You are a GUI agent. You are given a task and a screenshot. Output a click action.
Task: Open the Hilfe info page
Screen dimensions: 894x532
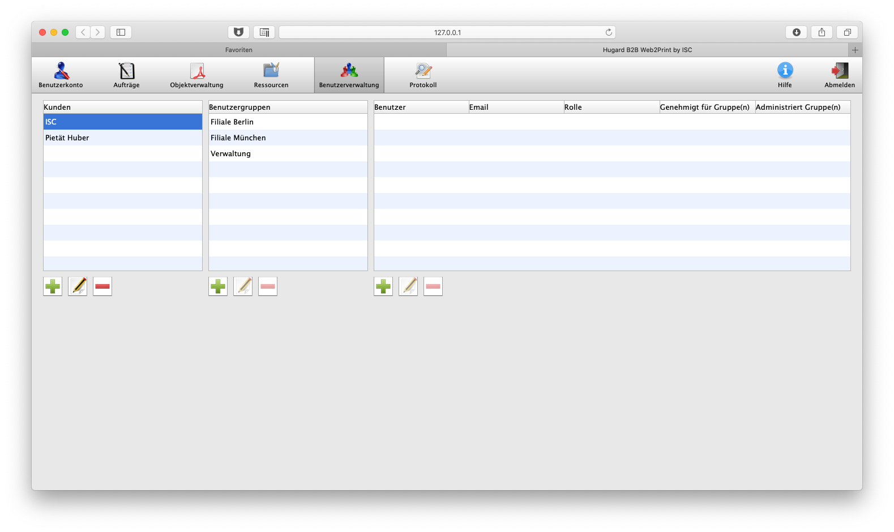click(785, 75)
